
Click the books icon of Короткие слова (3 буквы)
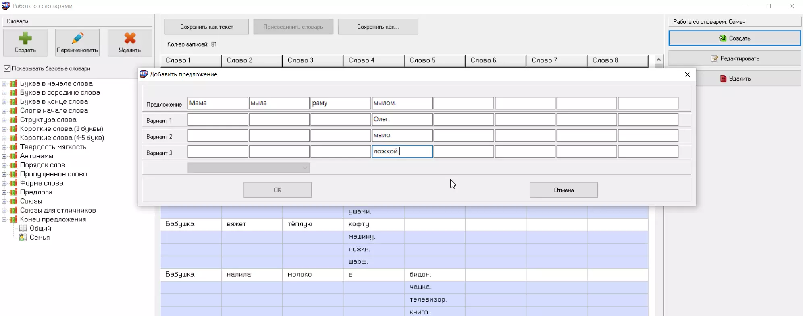[x=14, y=129]
